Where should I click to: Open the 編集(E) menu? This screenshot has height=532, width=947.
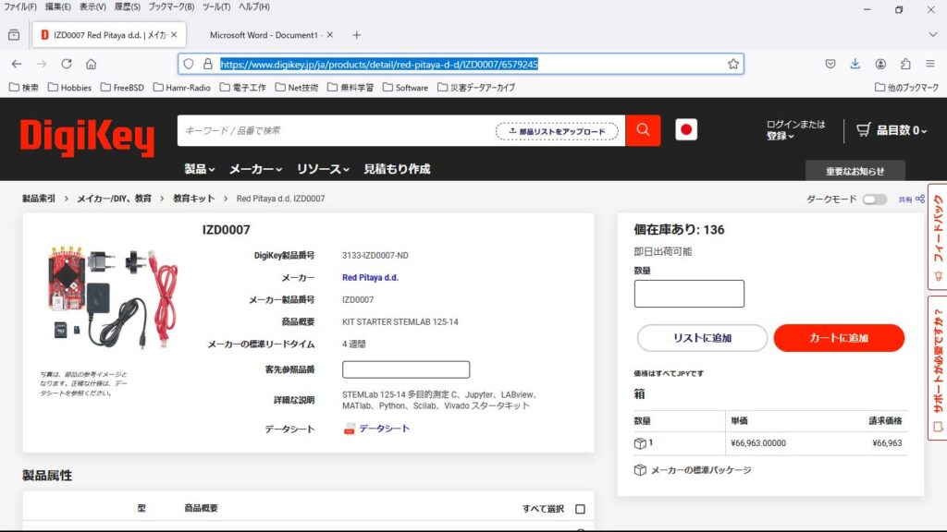tap(58, 6)
